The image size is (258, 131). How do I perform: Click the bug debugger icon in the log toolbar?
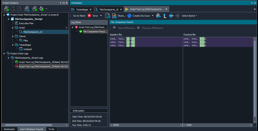158,16
